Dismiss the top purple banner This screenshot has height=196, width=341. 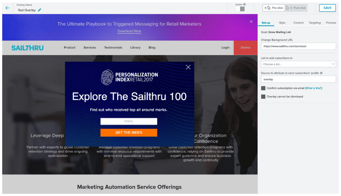tap(251, 22)
